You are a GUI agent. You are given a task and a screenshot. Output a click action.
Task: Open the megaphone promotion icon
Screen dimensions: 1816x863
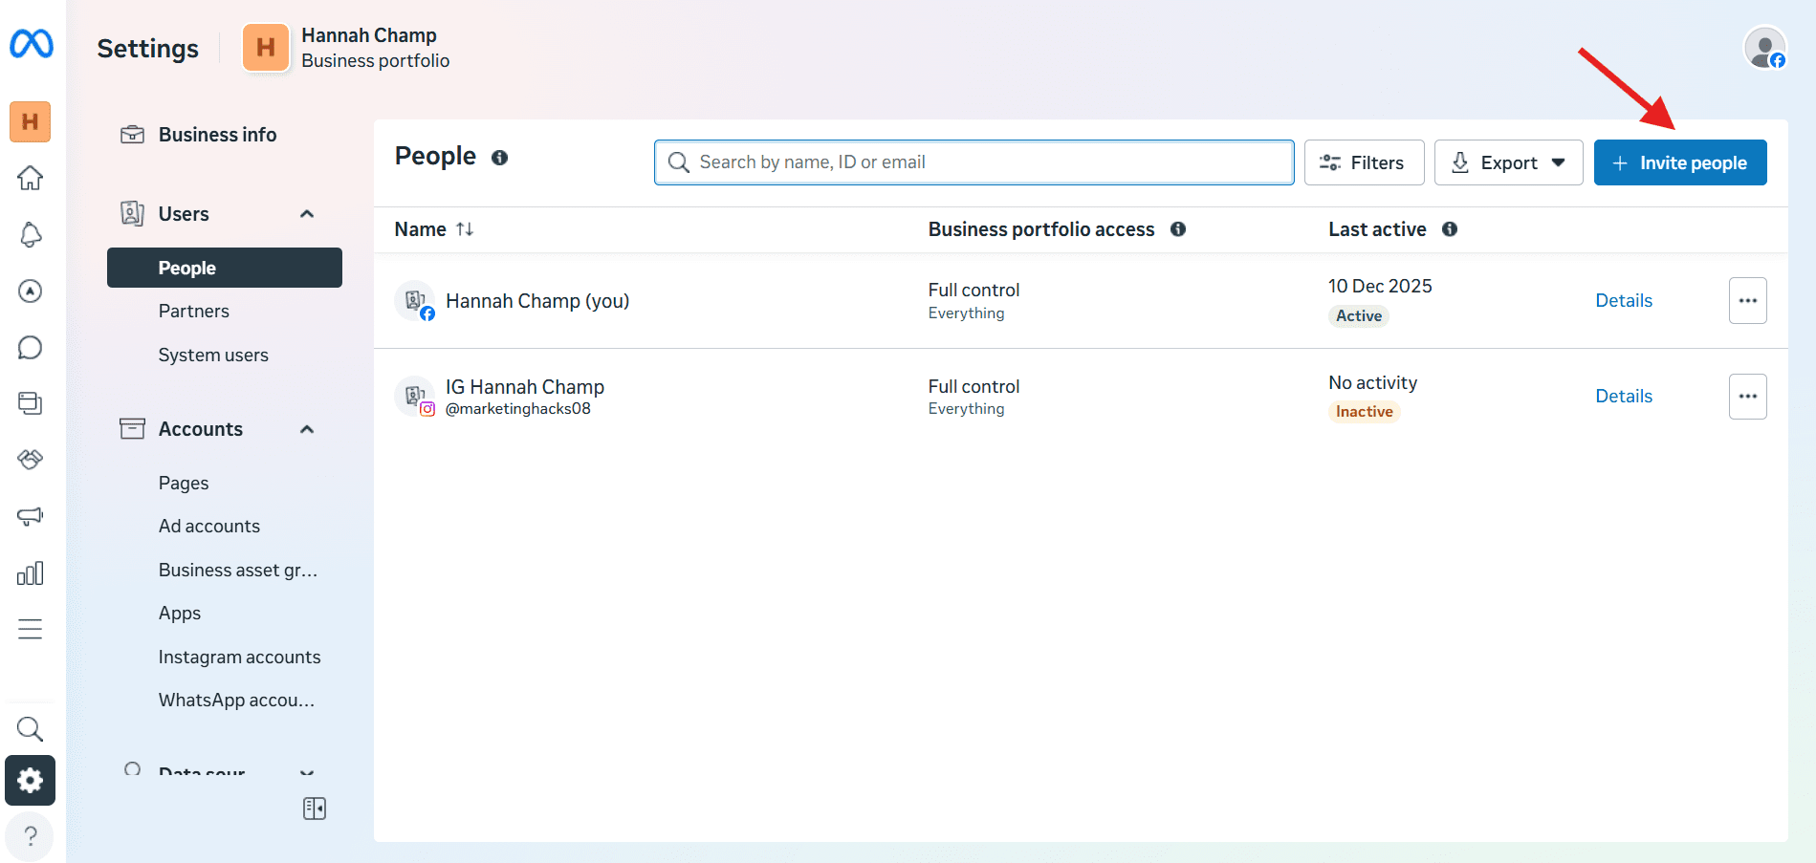(30, 516)
